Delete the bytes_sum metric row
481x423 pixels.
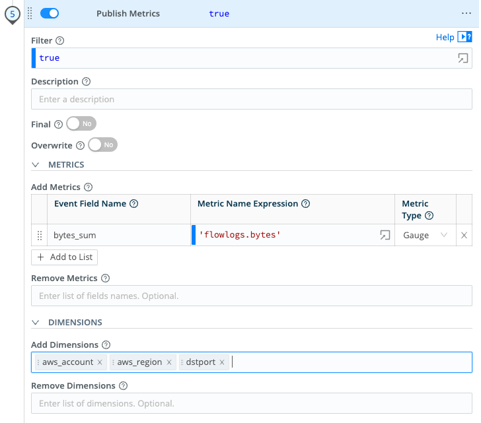point(464,235)
